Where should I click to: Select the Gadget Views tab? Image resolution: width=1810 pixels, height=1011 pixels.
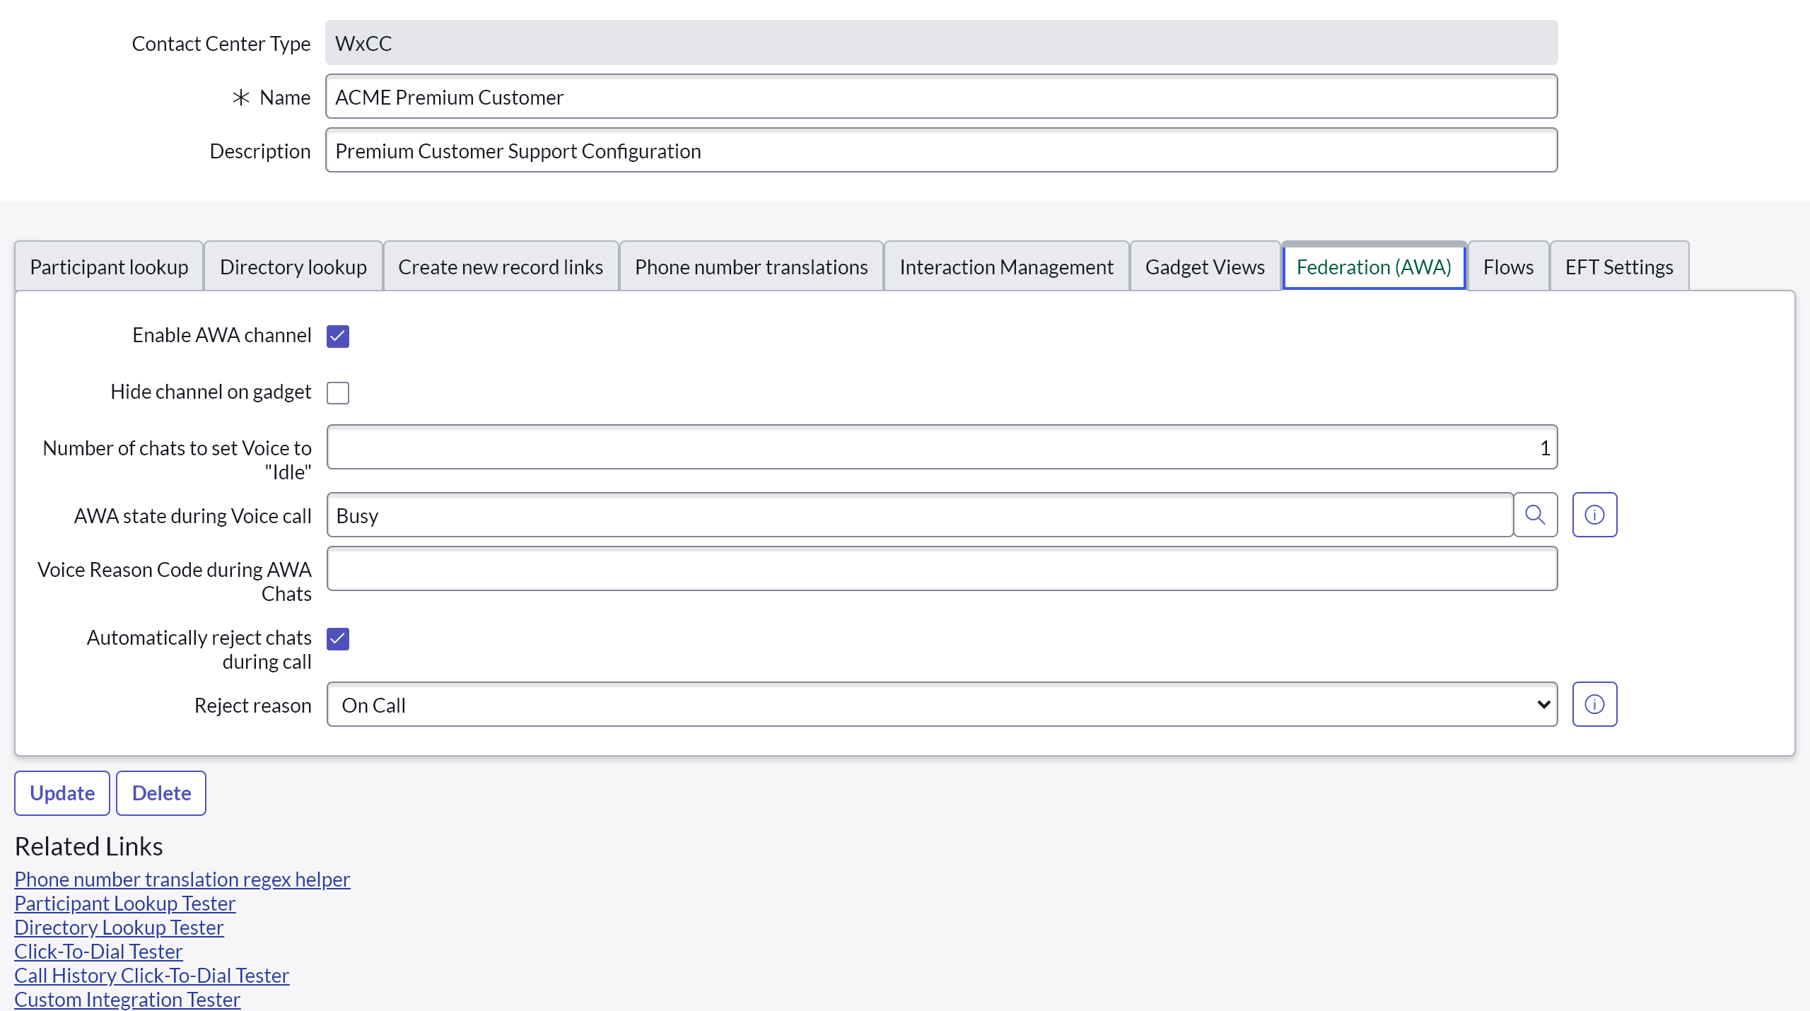pyautogui.click(x=1205, y=267)
